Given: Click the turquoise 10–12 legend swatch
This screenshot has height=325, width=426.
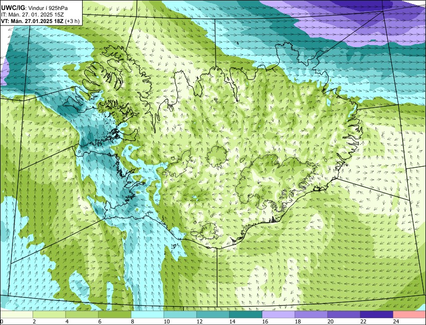Looking at the screenshot, I should coord(180,314).
